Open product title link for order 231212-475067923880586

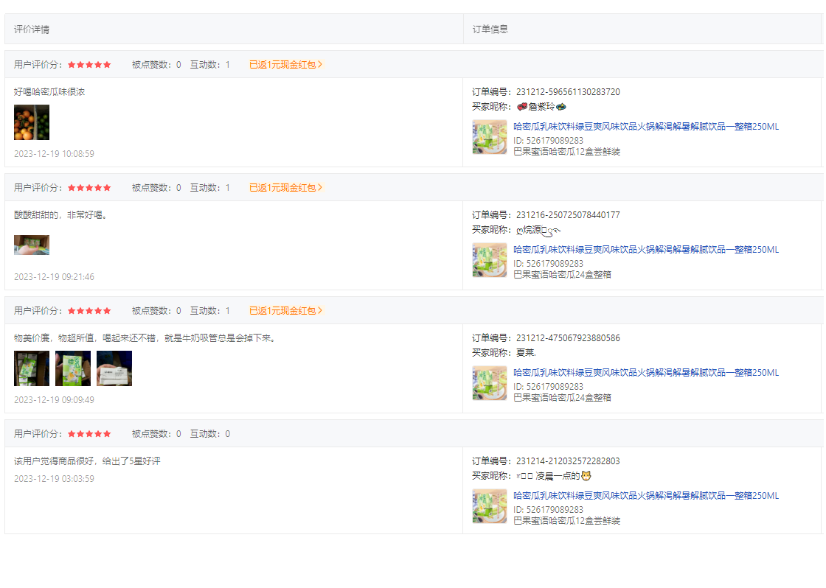coord(646,373)
